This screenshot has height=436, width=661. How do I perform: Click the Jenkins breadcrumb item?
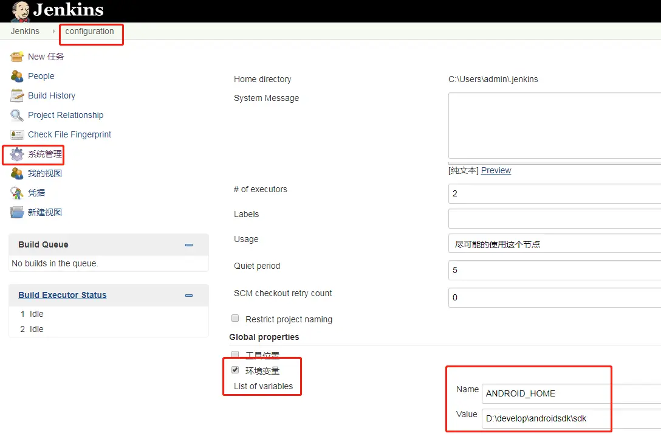click(25, 31)
